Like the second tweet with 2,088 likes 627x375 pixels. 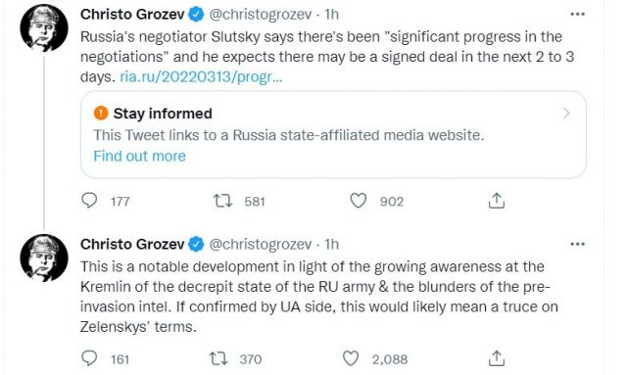pyautogui.click(x=351, y=358)
